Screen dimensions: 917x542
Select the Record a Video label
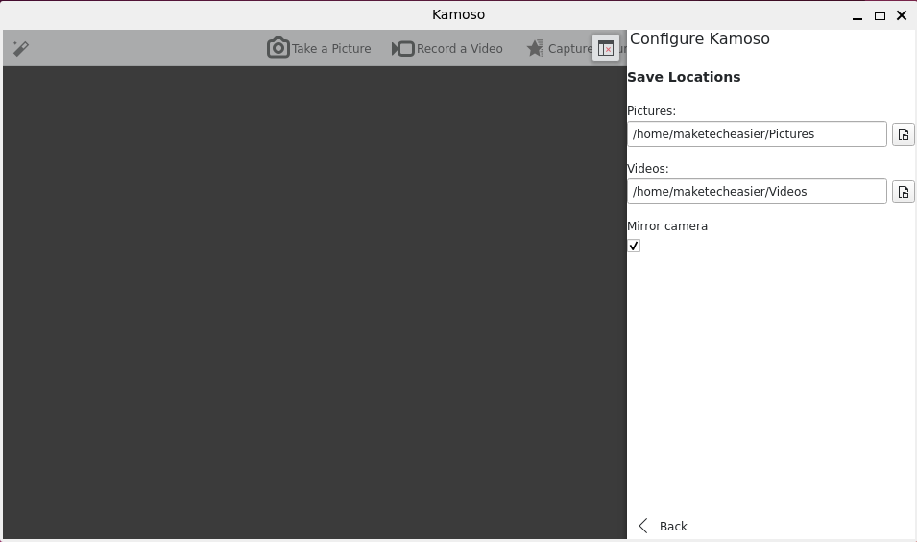click(x=460, y=49)
